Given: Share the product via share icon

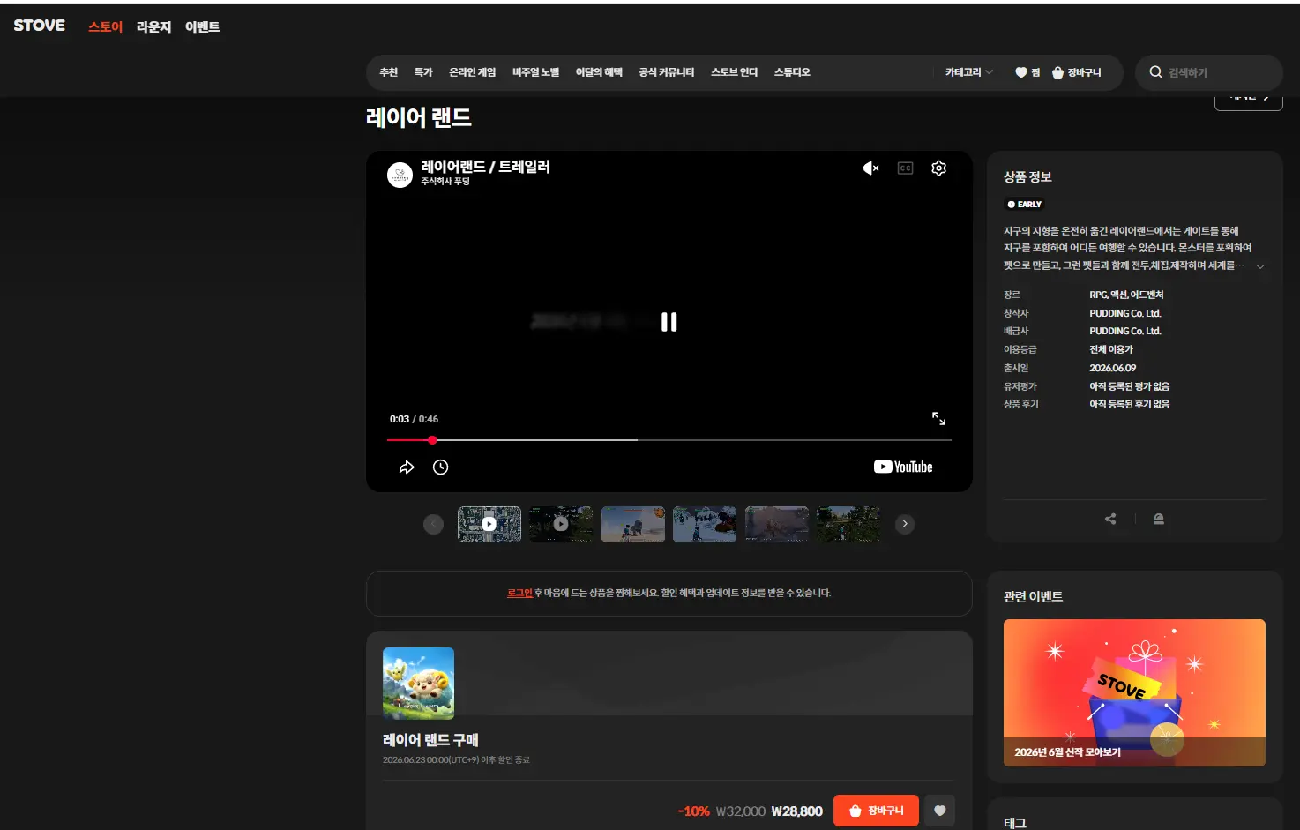Looking at the screenshot, I should pos(1110,519).
